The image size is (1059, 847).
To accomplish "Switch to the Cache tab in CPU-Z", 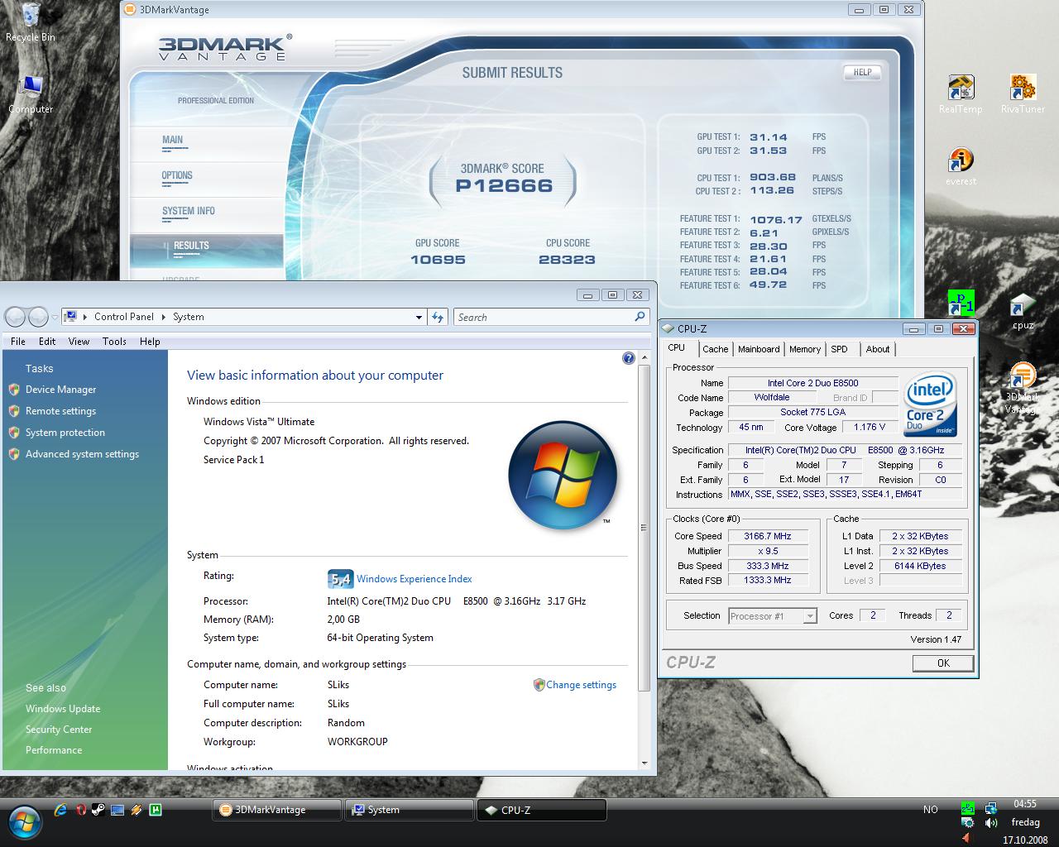I will click(x=716, y=349).
